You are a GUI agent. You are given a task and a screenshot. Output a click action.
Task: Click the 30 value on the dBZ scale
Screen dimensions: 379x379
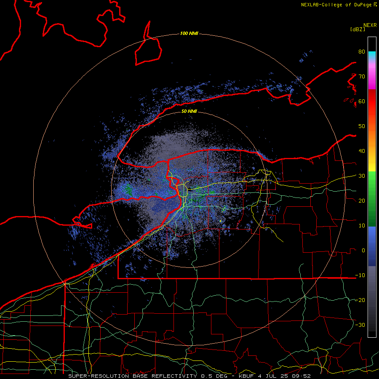(362, 176)
